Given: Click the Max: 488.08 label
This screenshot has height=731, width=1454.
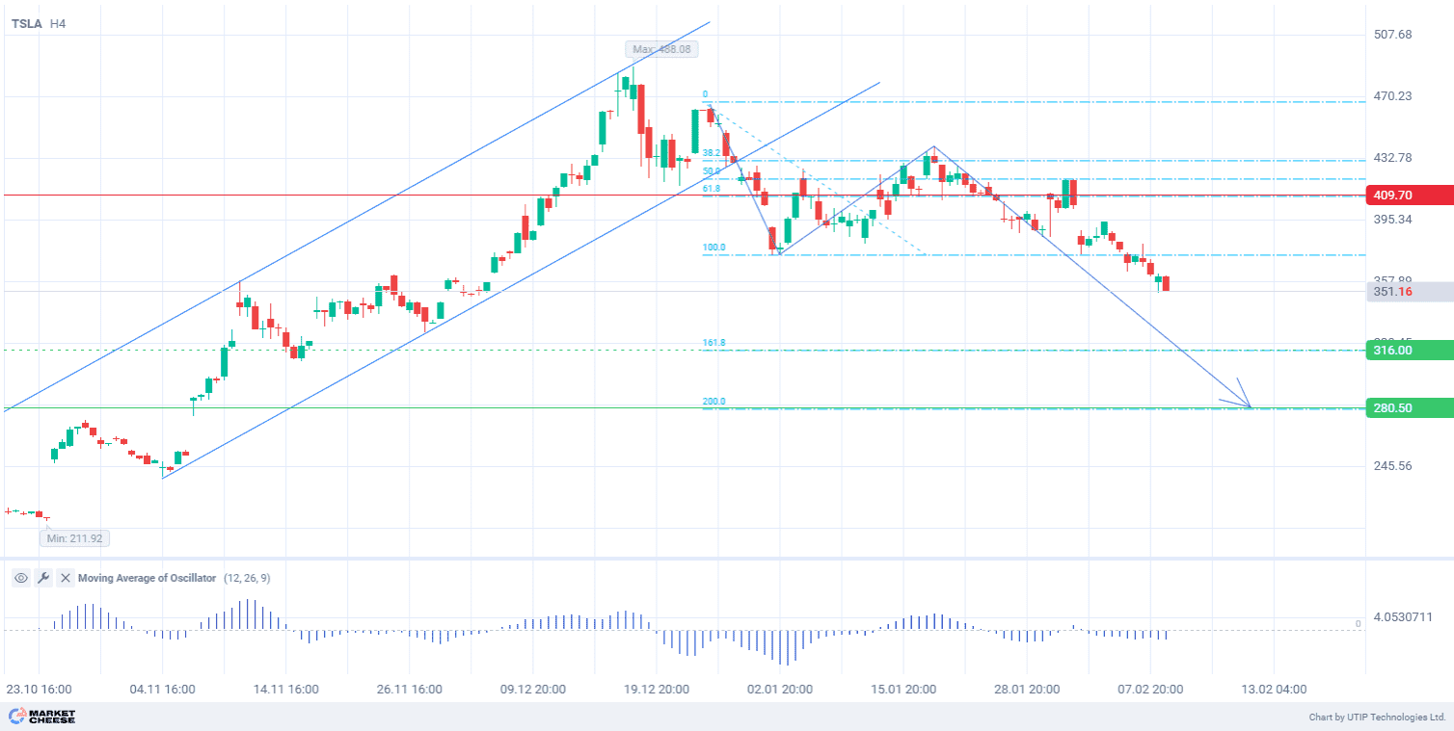Looking at the screenshot, I should click(x=661, y=49).
